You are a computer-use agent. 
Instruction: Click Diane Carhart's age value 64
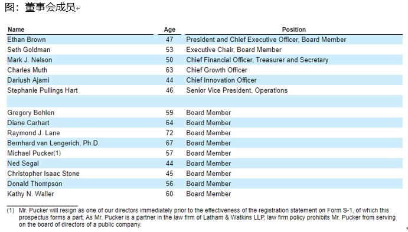[169, 123]
